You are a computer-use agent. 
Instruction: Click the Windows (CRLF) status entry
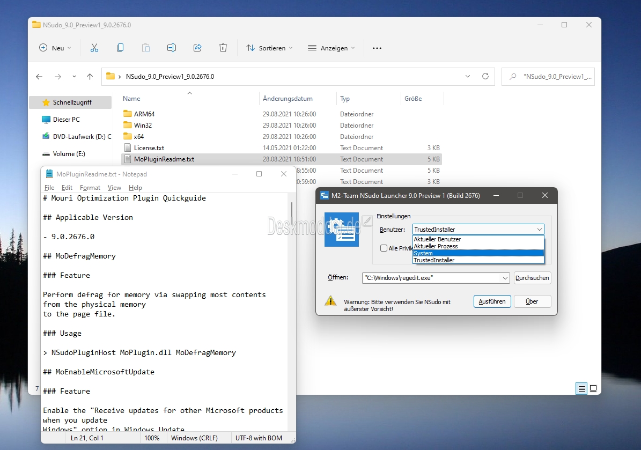click(194, 438)
